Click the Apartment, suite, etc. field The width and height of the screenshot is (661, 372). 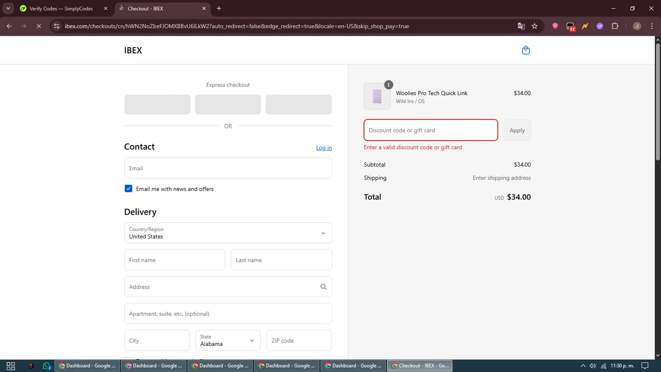(x=228, y=314)
